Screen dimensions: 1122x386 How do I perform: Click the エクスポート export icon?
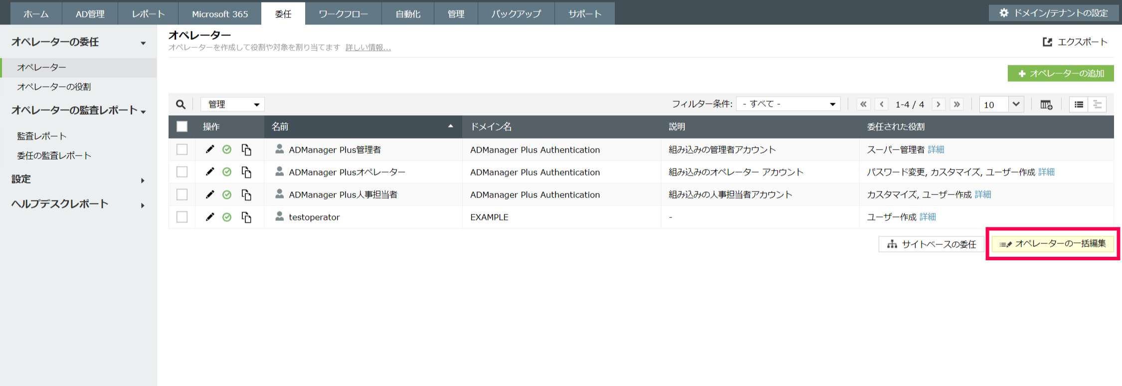point(1047,42)
